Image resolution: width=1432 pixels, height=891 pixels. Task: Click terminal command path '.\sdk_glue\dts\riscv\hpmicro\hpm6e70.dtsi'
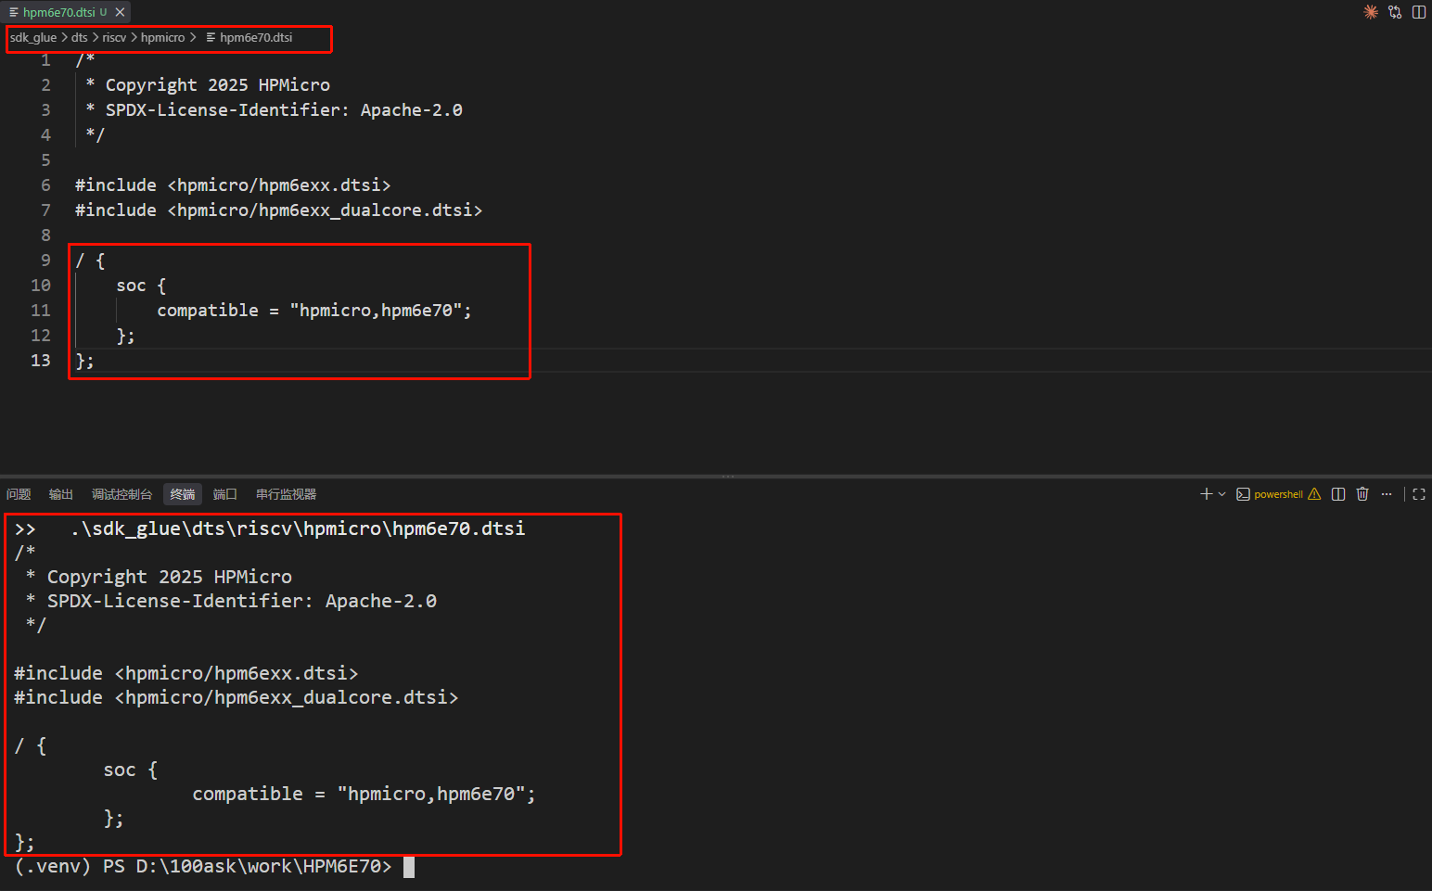tap(298, 528)
